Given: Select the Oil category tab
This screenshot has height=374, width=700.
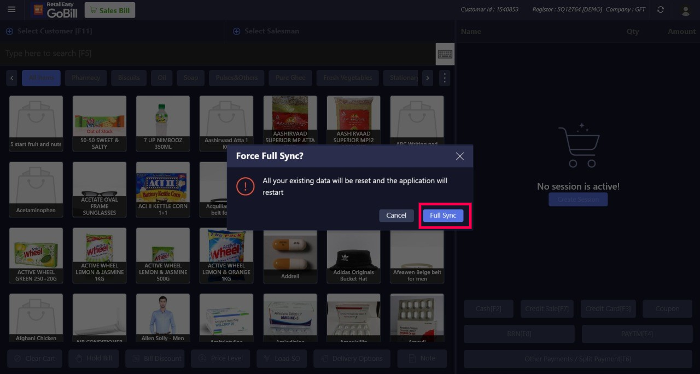Looking at the screenshot, I should pos(162,78).
